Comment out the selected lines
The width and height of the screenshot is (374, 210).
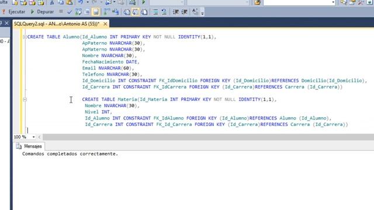pos(155,12)
